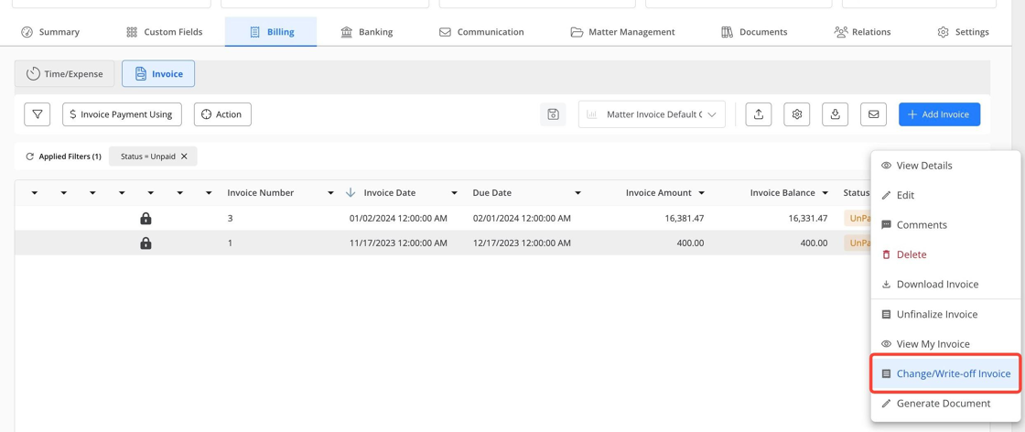The image size is (1025, 432).
Task: Click Invoice Payment Using button
Action: [123, 114]
